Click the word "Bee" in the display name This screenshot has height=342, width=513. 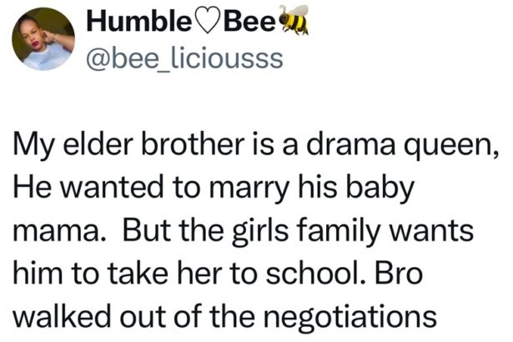point(252,21)
